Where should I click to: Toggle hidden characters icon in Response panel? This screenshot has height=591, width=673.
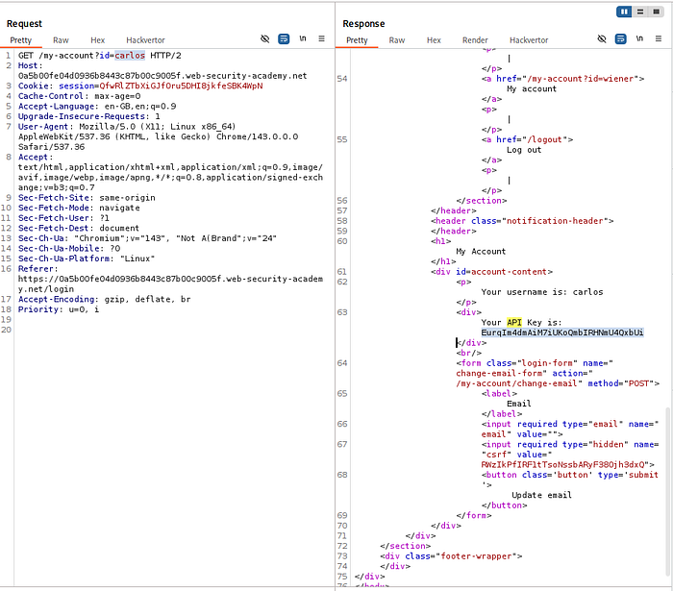[602, 39]
